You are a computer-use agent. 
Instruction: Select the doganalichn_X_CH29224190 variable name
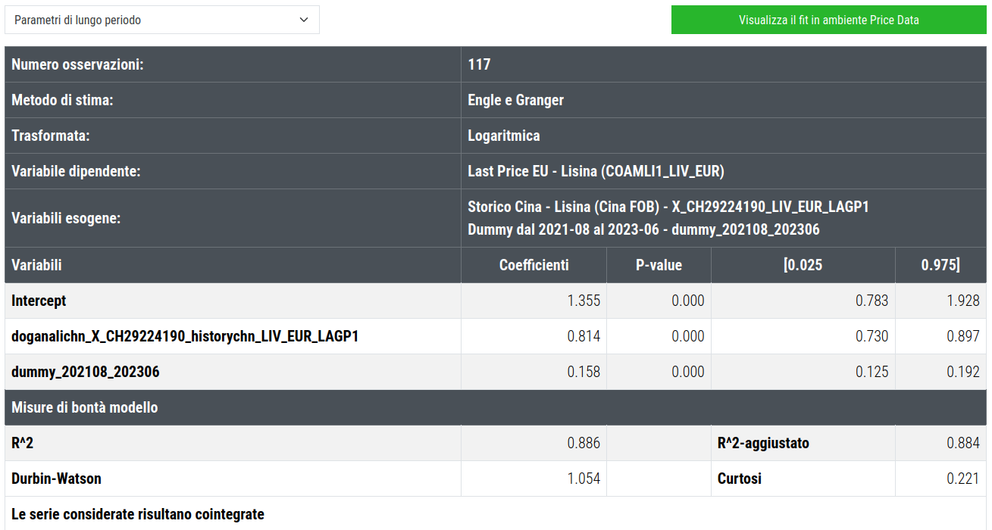tap(185, 336)
